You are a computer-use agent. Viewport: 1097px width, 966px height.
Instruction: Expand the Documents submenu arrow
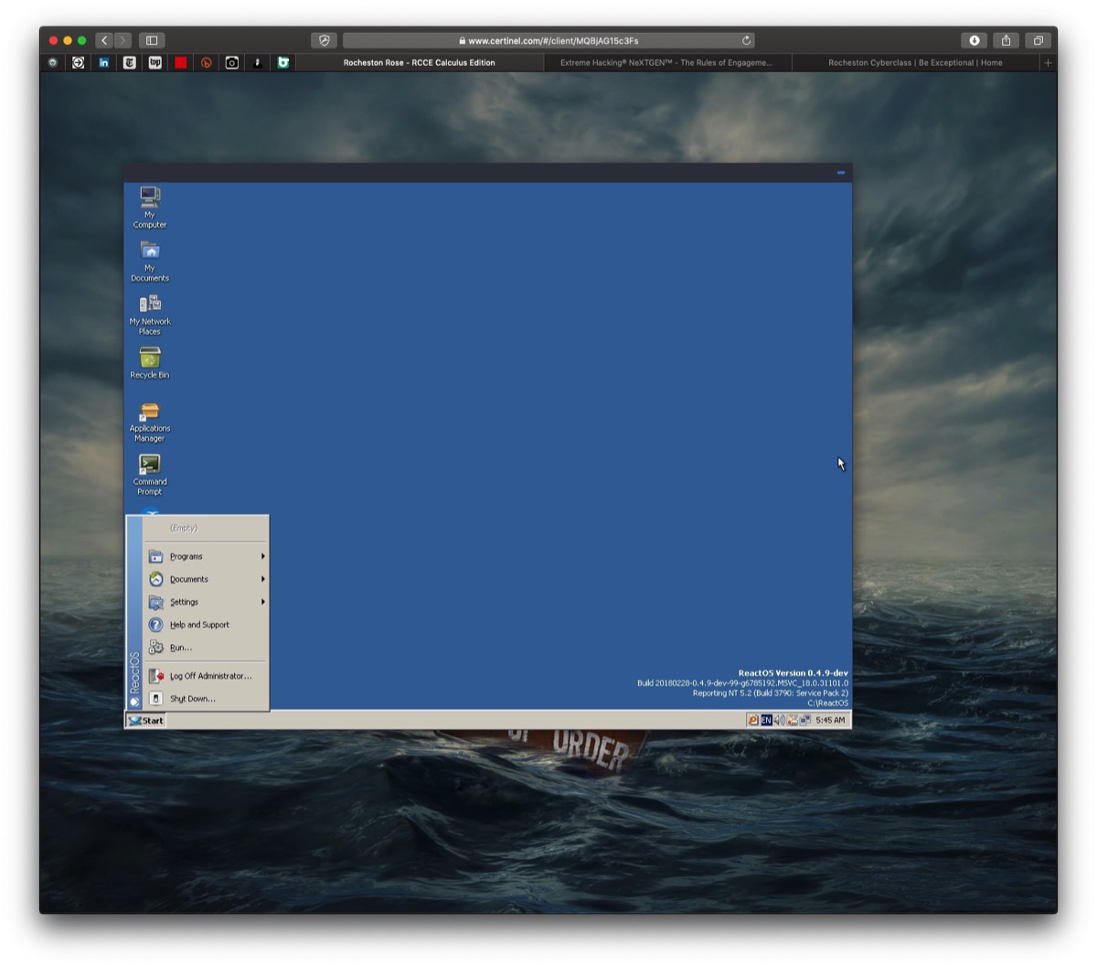coord(262,579)
